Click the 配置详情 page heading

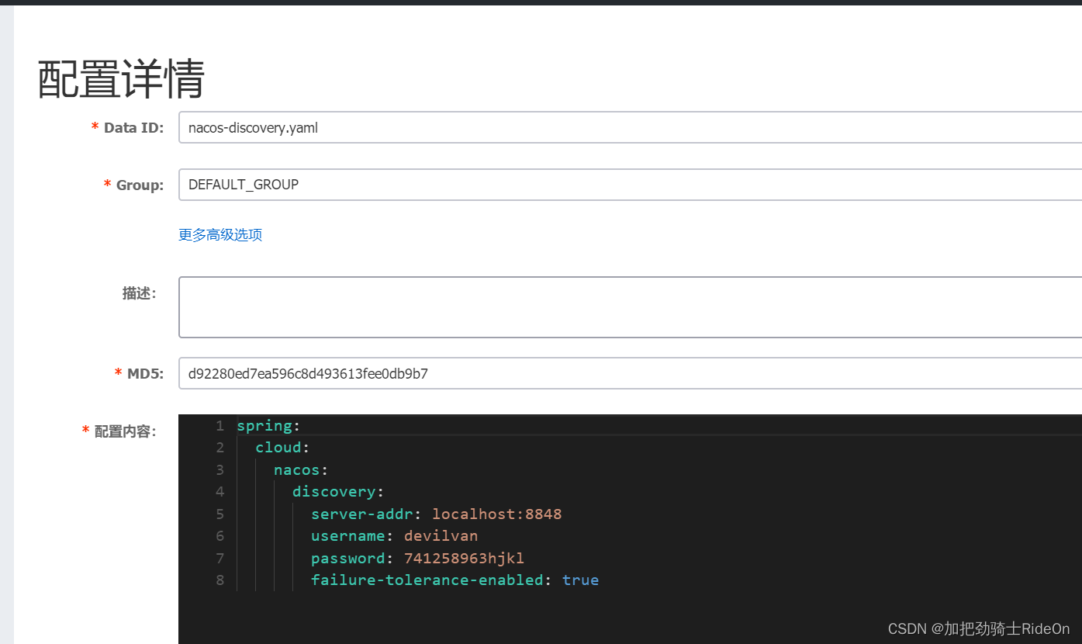point(121,79)
